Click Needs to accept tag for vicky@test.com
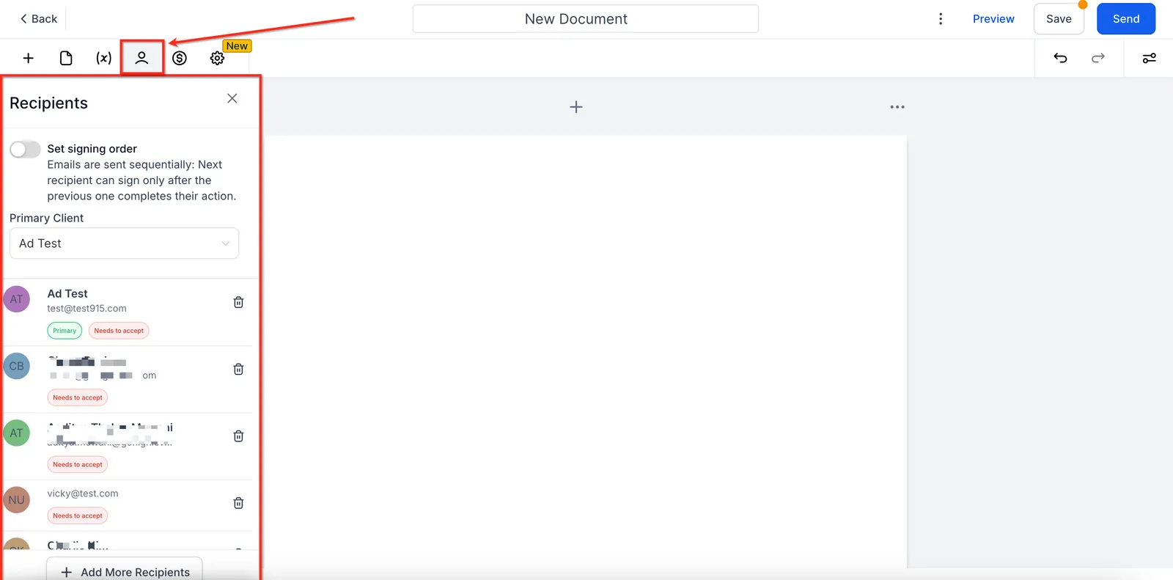 pyautogui.click(x=78, y=515)
